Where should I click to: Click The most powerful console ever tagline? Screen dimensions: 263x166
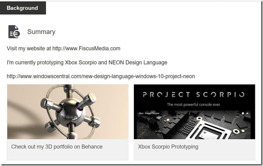194,105
